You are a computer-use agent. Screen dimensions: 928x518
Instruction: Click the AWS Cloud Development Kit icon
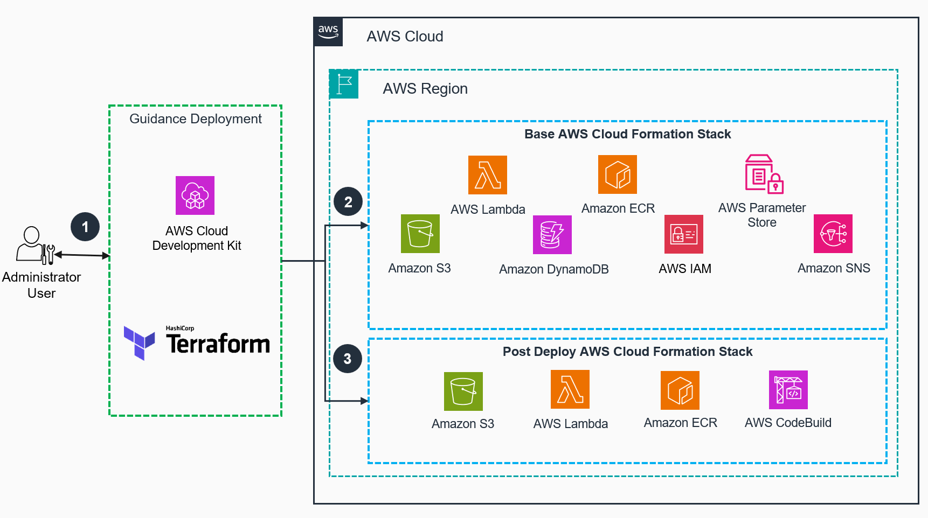tap(195, 195)
